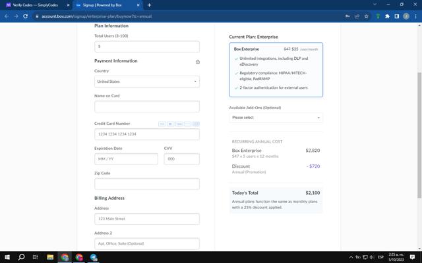Click the share page icon in address bar
The height and width of the screenshot is (263, 422).
(x=357, y=16)
